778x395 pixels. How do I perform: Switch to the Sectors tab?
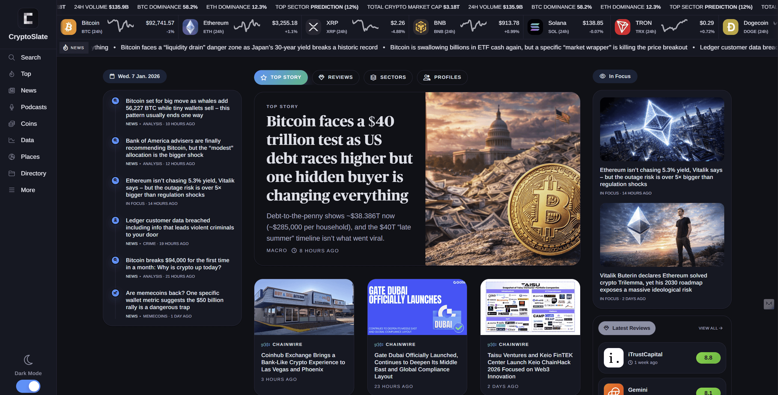click(388, 77)
